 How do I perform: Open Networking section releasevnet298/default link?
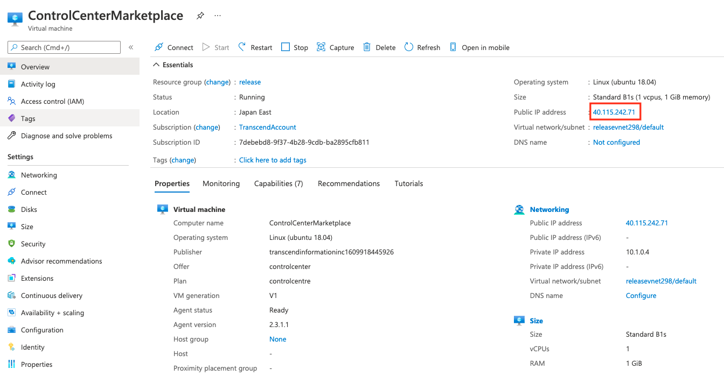(661, 281)
